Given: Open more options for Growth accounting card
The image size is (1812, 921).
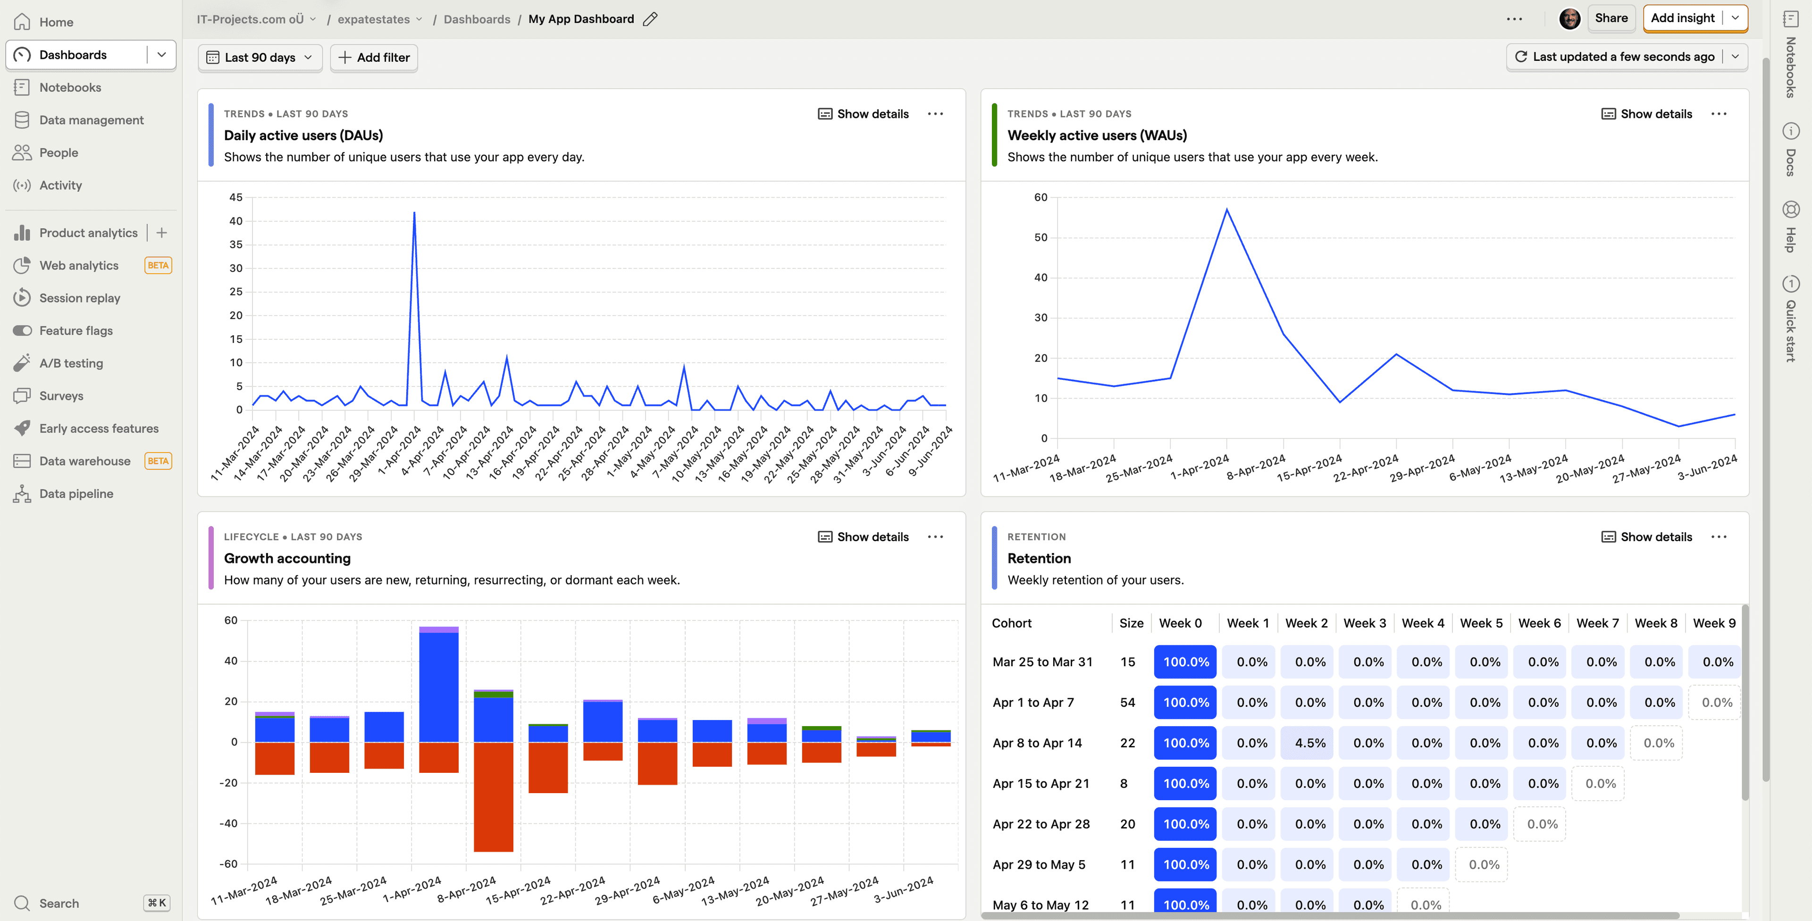Looking at the screenshot, I should [x=935, y=537].
